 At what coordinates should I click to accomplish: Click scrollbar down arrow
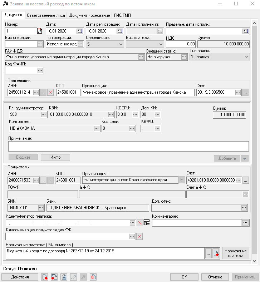point(254,261)
